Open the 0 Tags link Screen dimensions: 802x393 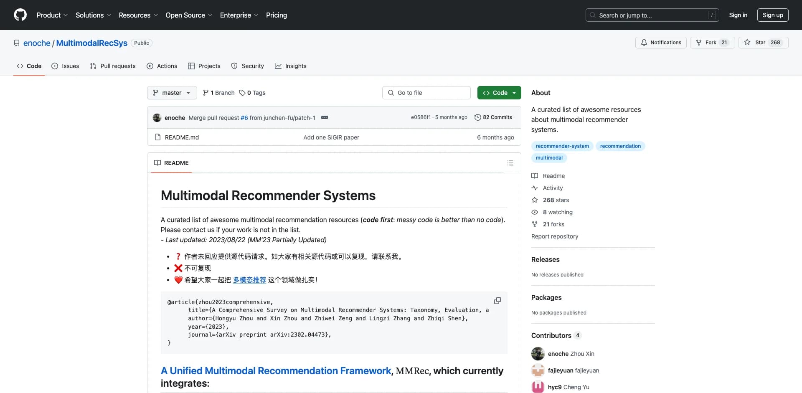pos(252,93)
